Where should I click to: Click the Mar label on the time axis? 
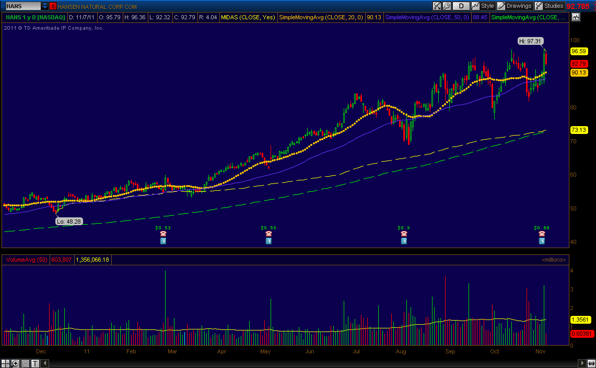(172, 352)
